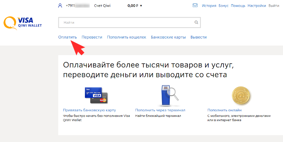Click the user profile icon
283x142 pixels.
[x=60, y=6]
